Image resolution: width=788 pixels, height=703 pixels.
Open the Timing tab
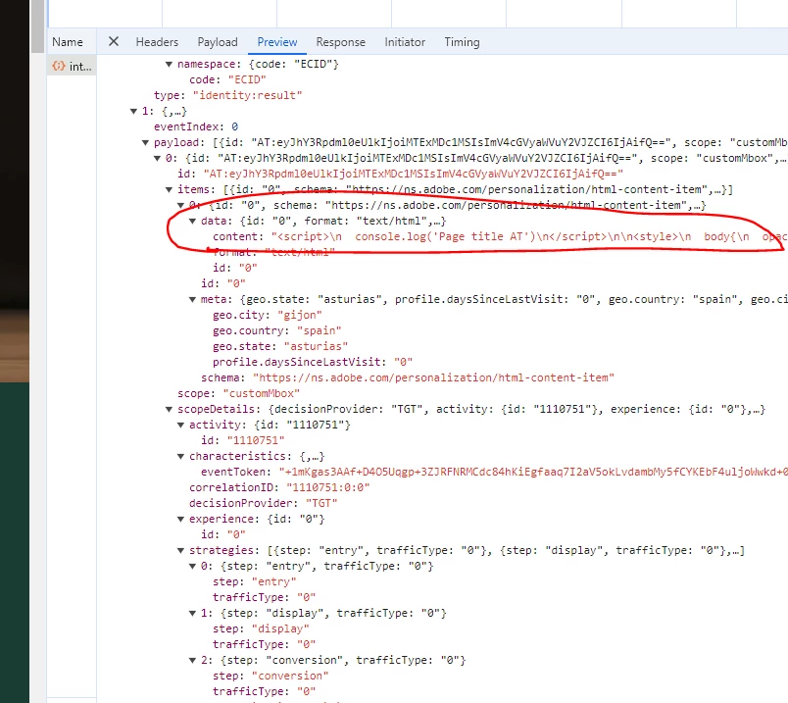click(x=462, y=42)
